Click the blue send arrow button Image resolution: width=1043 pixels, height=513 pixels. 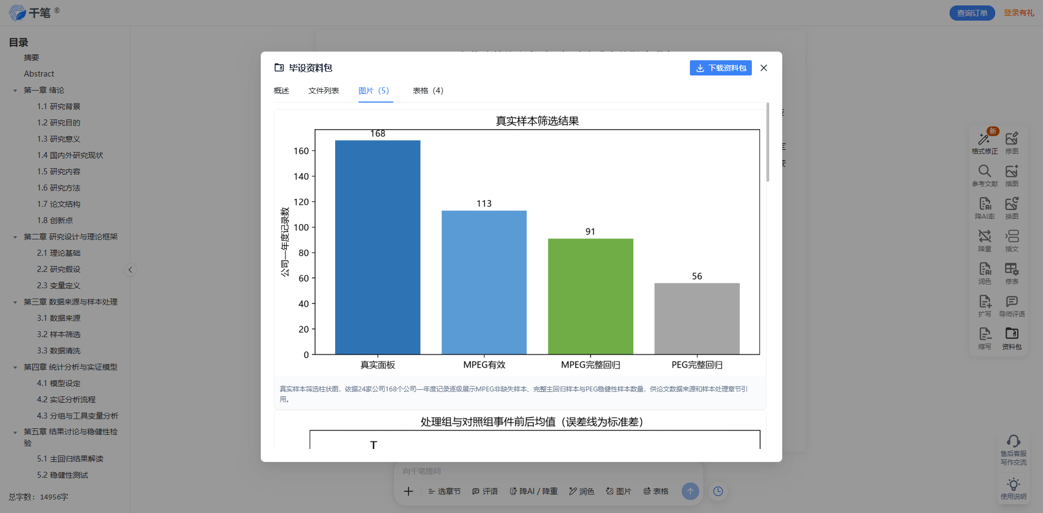tap(690, 491)
